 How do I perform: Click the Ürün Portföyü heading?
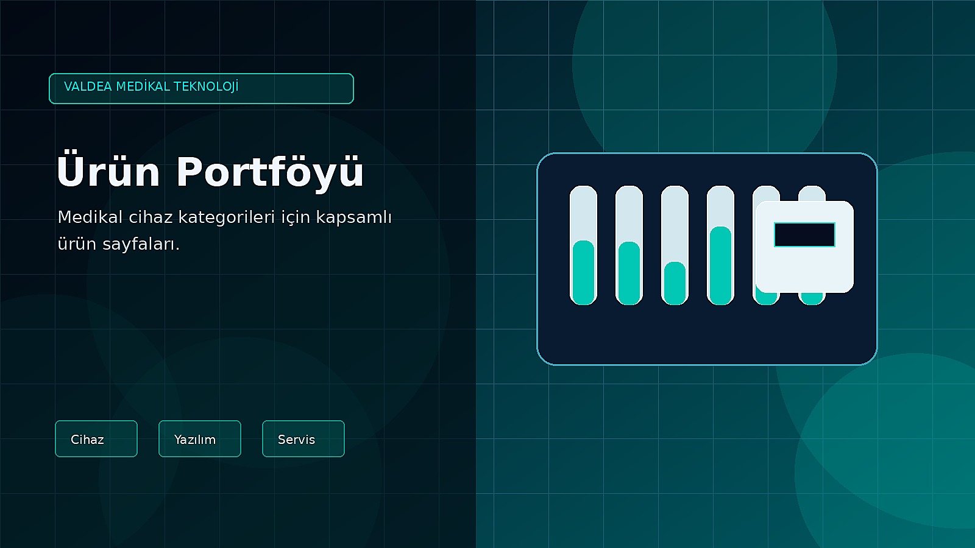(210, 171)
